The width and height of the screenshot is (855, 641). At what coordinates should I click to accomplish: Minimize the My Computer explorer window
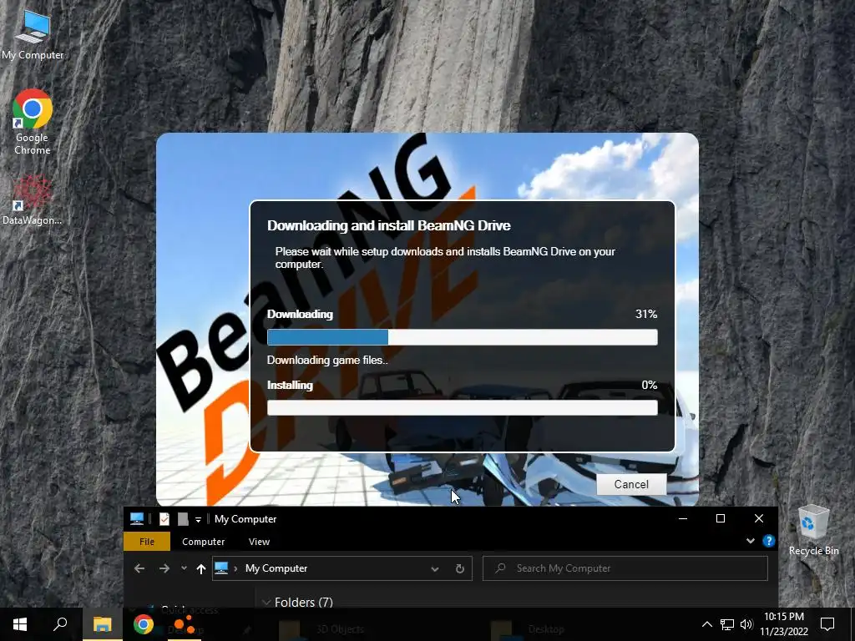pyautogui.click(x=683, y=518)
